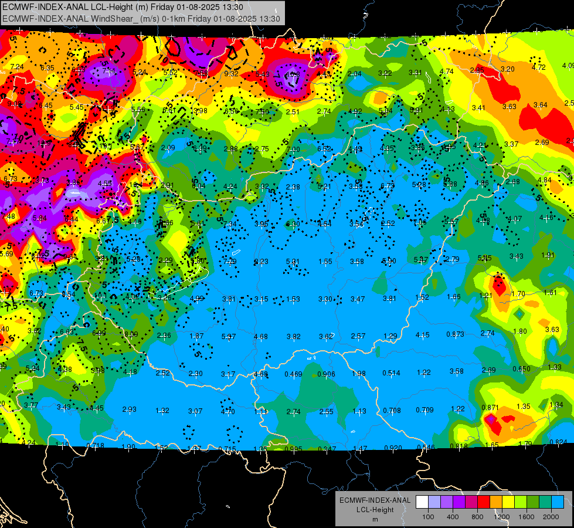The height and width of the screenshot is (528, 574).
Task: Click the magenta swatch in the legend color bar
Action: pos(471,502)
